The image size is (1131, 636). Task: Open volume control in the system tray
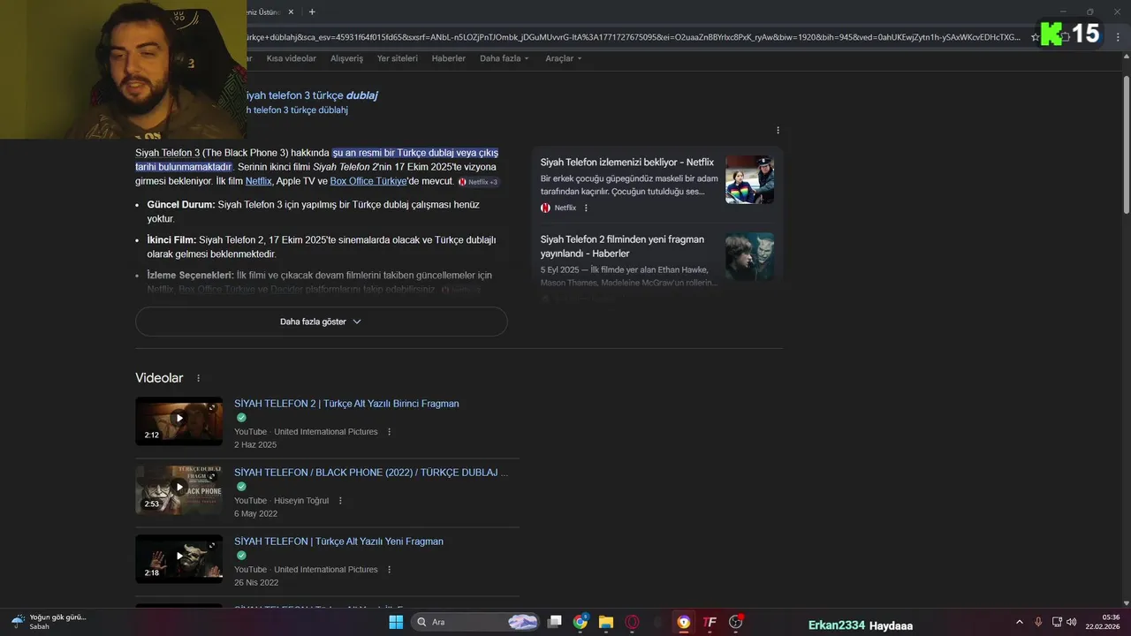[1072, 622]
